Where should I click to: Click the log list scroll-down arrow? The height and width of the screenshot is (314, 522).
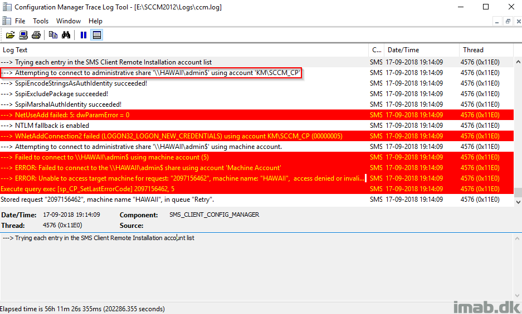point(518,203)
